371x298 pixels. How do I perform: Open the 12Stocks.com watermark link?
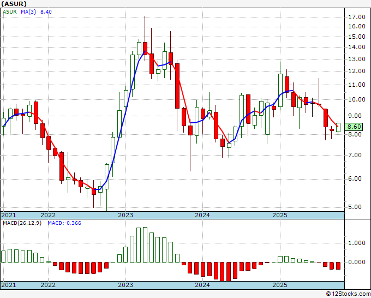[347, 294]
